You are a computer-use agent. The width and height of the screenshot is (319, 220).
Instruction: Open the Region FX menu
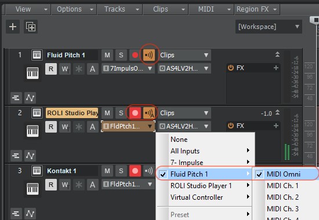(257, 9)
